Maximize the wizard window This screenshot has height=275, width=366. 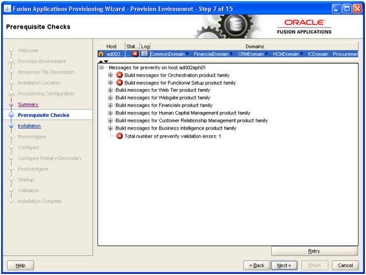coord(347,9)
